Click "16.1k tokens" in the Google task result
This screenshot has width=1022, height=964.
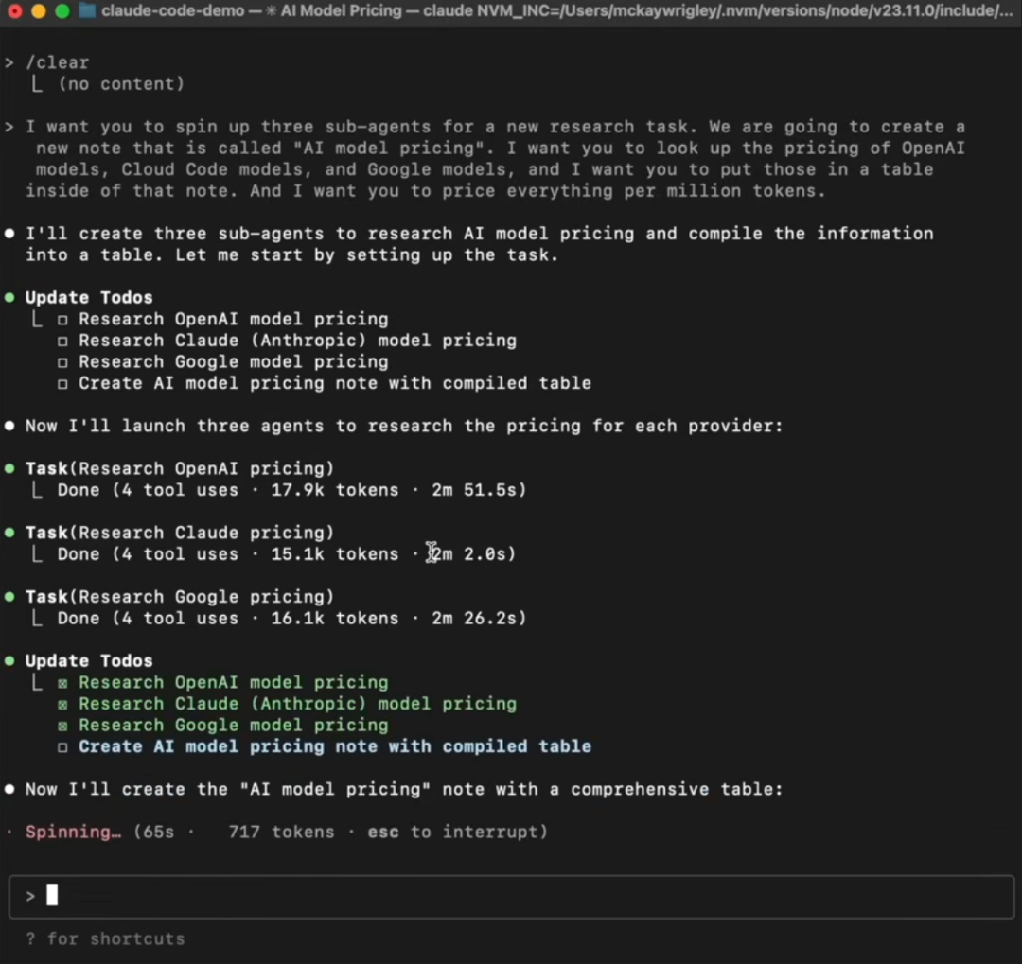[334, 618]
